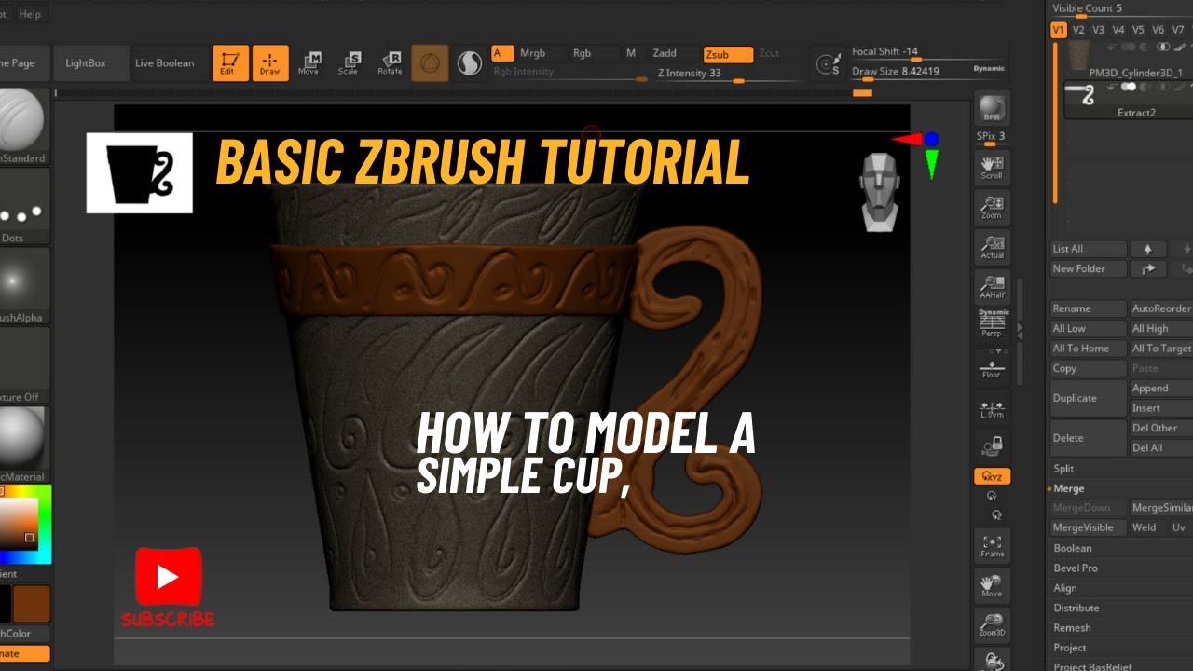Toggle Zsub mode
Viewport: 1193px width, 671px height.
728,55
